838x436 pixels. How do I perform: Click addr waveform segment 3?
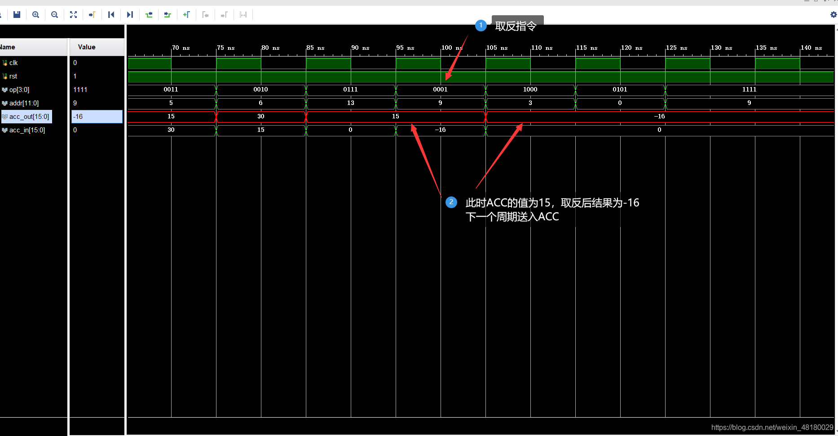point(530,103)
